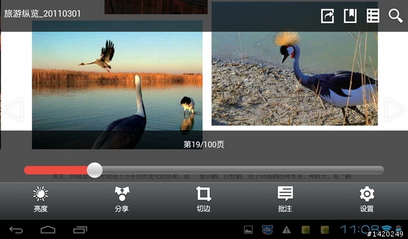Go to the next page using the right arrow
Screen dimensions: 408x239
pos(395,109)
